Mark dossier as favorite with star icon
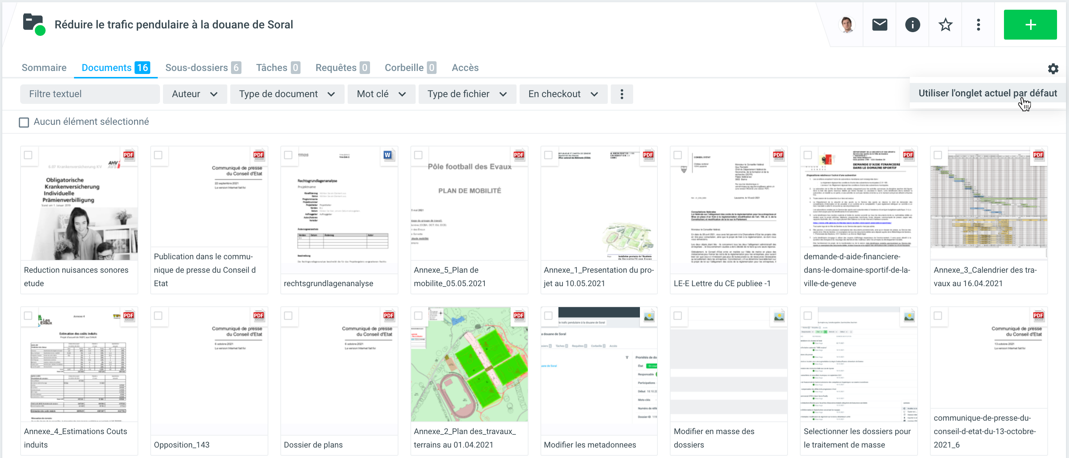The image size is (1069, 458). 945,25
